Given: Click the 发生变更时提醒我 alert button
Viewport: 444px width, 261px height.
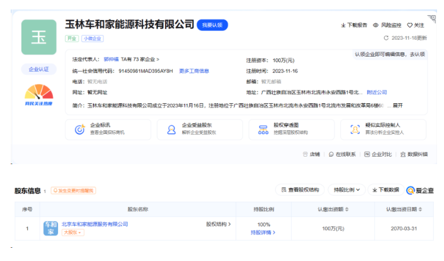Looking at the screenshot, I should pos(73,191).
